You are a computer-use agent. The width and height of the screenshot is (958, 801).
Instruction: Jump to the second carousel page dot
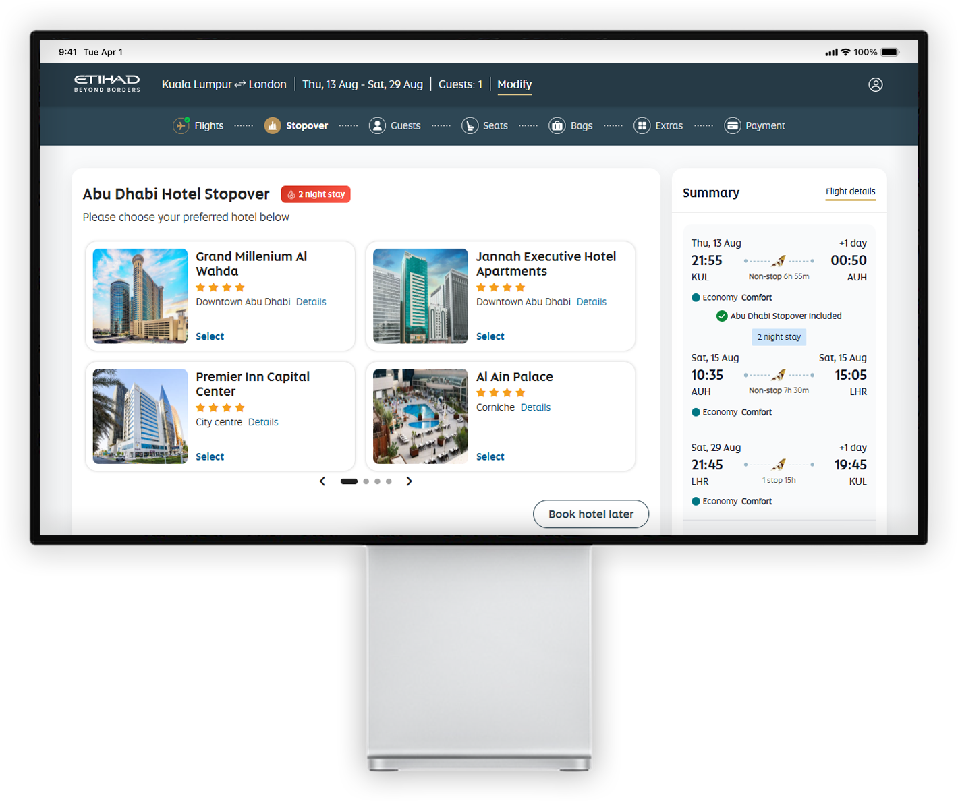tap(366, 481)
